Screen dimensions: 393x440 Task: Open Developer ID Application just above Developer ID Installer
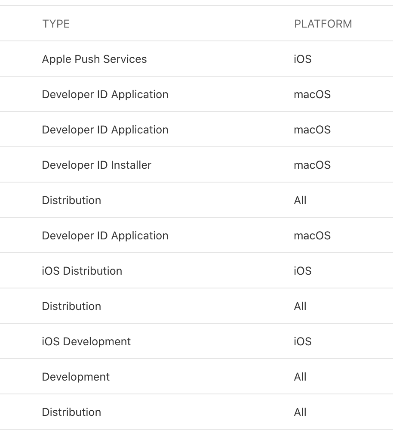tap(105, 130)
